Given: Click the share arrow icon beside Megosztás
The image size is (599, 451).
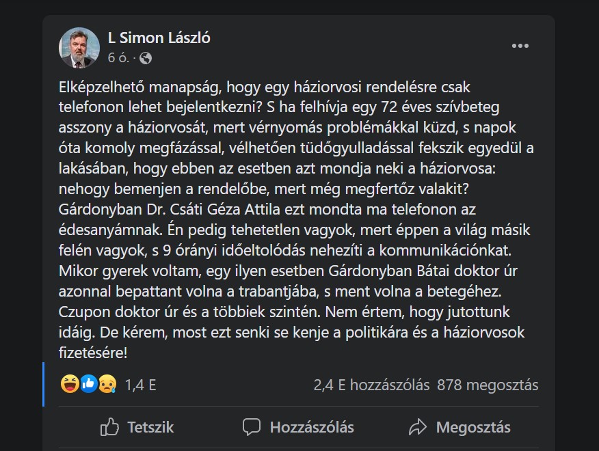Looking at the screenshot, I should tap(417, 428).
